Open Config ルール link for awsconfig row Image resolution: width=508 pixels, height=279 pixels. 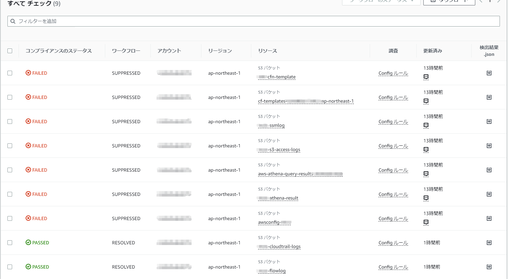coord(393,218)
